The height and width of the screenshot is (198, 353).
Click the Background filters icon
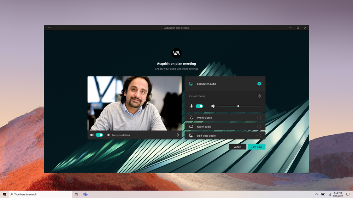[108, 135]
